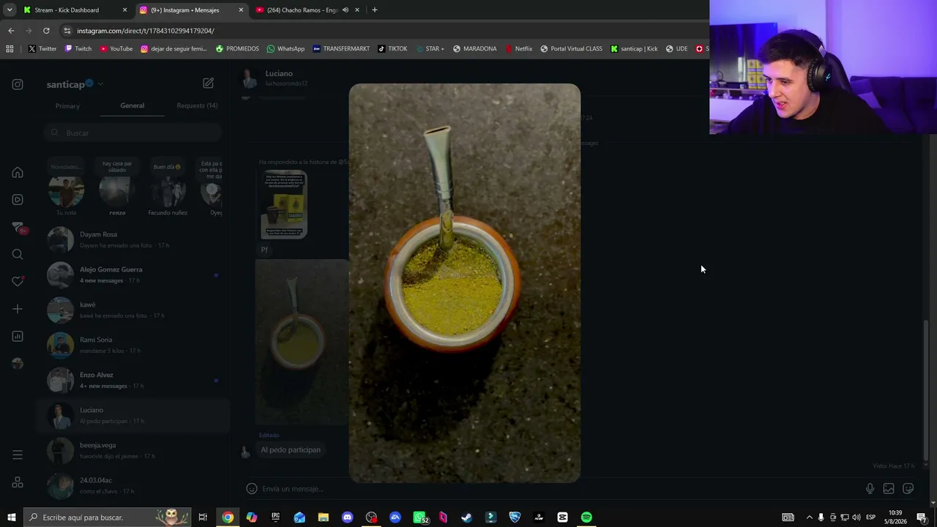Select the General inbox tab

132,105
